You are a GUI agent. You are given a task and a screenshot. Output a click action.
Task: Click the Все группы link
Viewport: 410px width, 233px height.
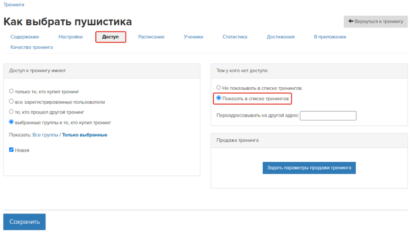click(x=45, y=135)
